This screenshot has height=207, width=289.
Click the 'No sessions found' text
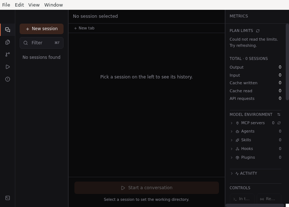pos(41,57)
